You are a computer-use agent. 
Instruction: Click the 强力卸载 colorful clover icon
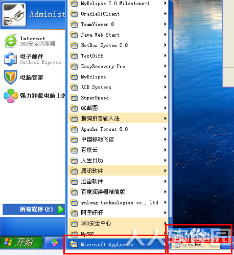(x=11, y=96)
